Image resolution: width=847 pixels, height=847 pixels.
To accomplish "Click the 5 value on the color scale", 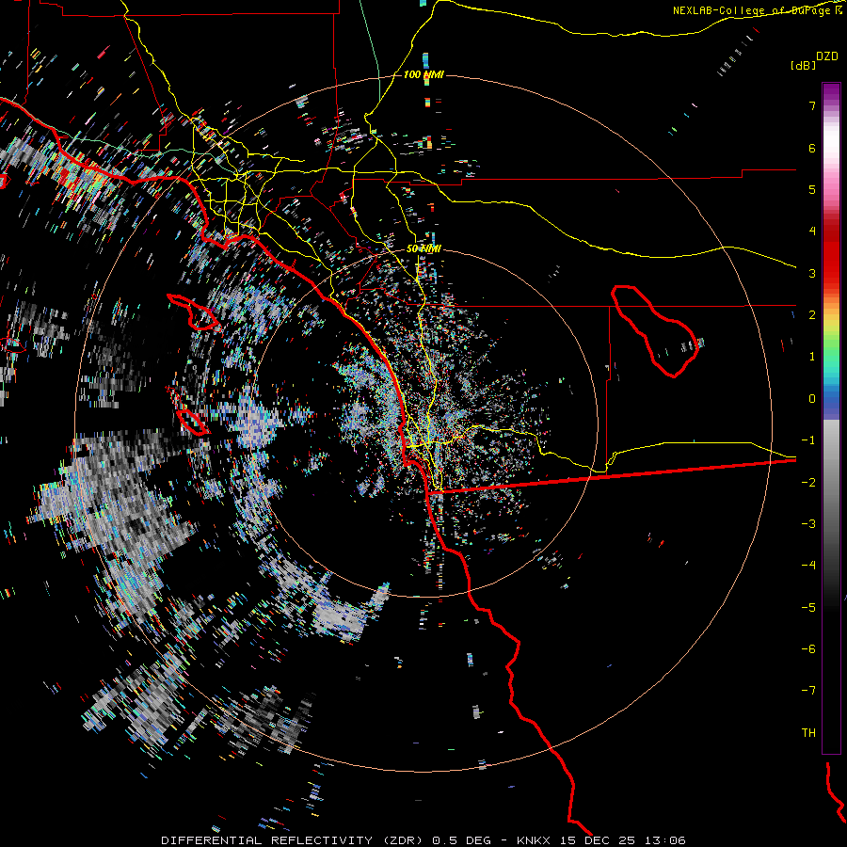I will point(812,189).
